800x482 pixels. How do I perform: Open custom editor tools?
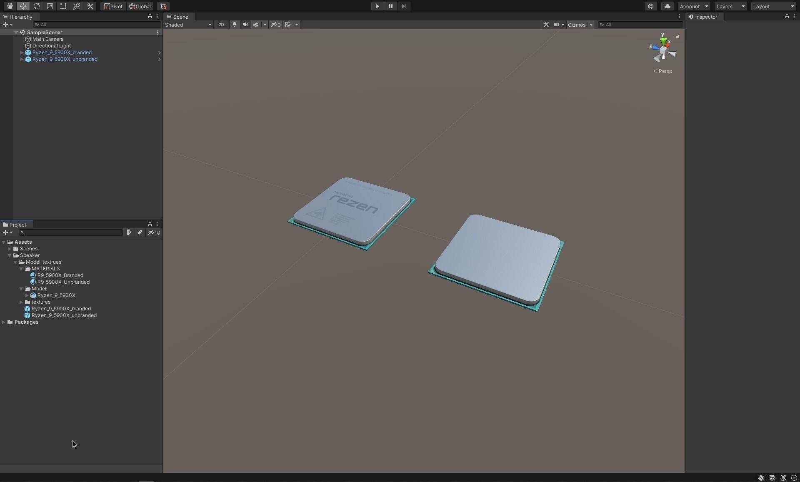90,6
